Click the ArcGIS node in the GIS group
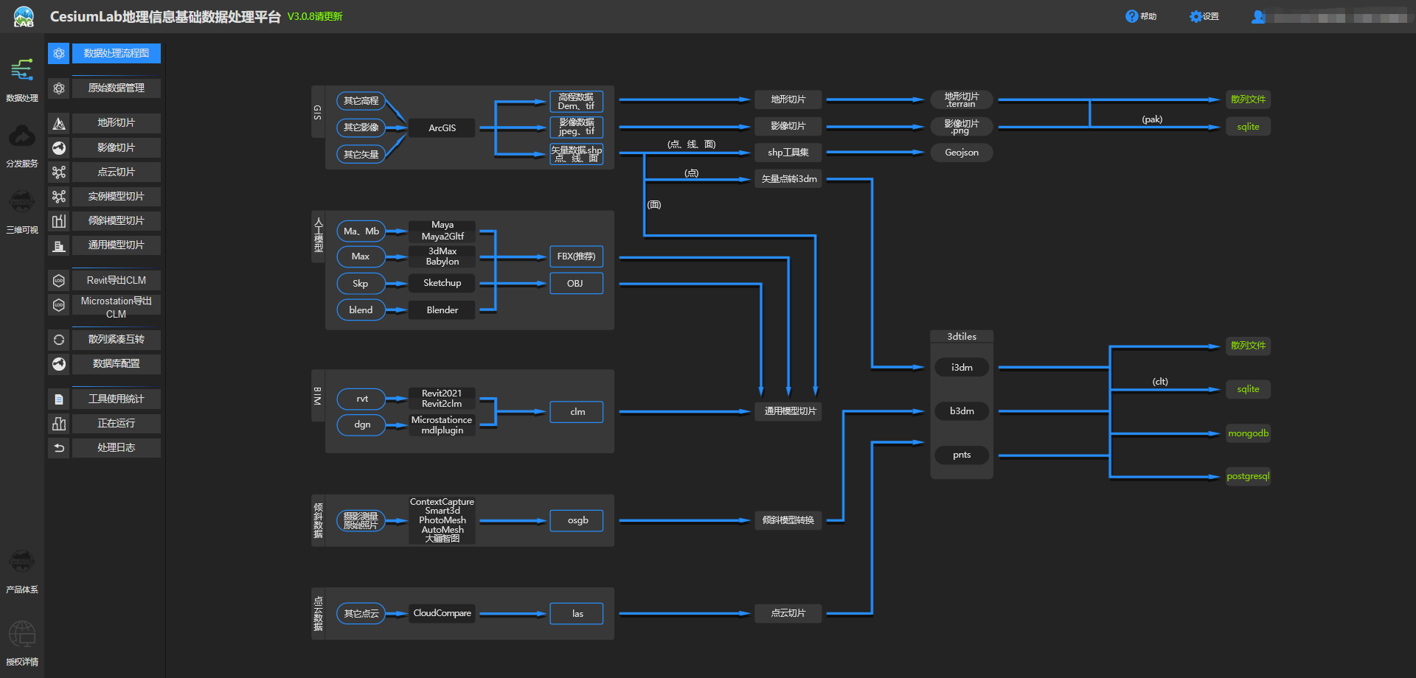The image size is (1416, 678). (442, 128)
